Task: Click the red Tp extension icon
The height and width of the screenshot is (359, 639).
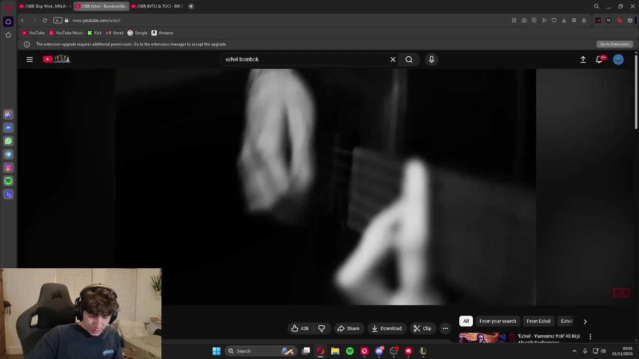Action: click(620, 20)
